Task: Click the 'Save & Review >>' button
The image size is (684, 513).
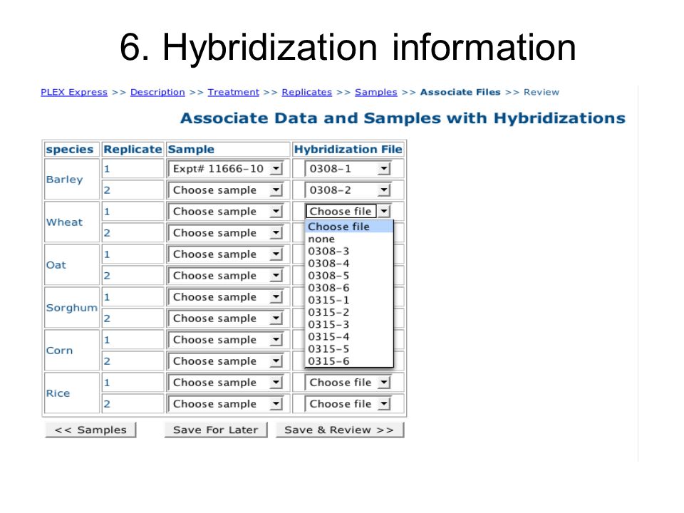Action: tap(339, 430)
